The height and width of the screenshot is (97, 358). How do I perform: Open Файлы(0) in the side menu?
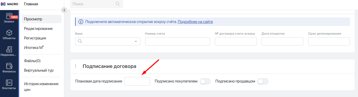(x=32, y=61)
